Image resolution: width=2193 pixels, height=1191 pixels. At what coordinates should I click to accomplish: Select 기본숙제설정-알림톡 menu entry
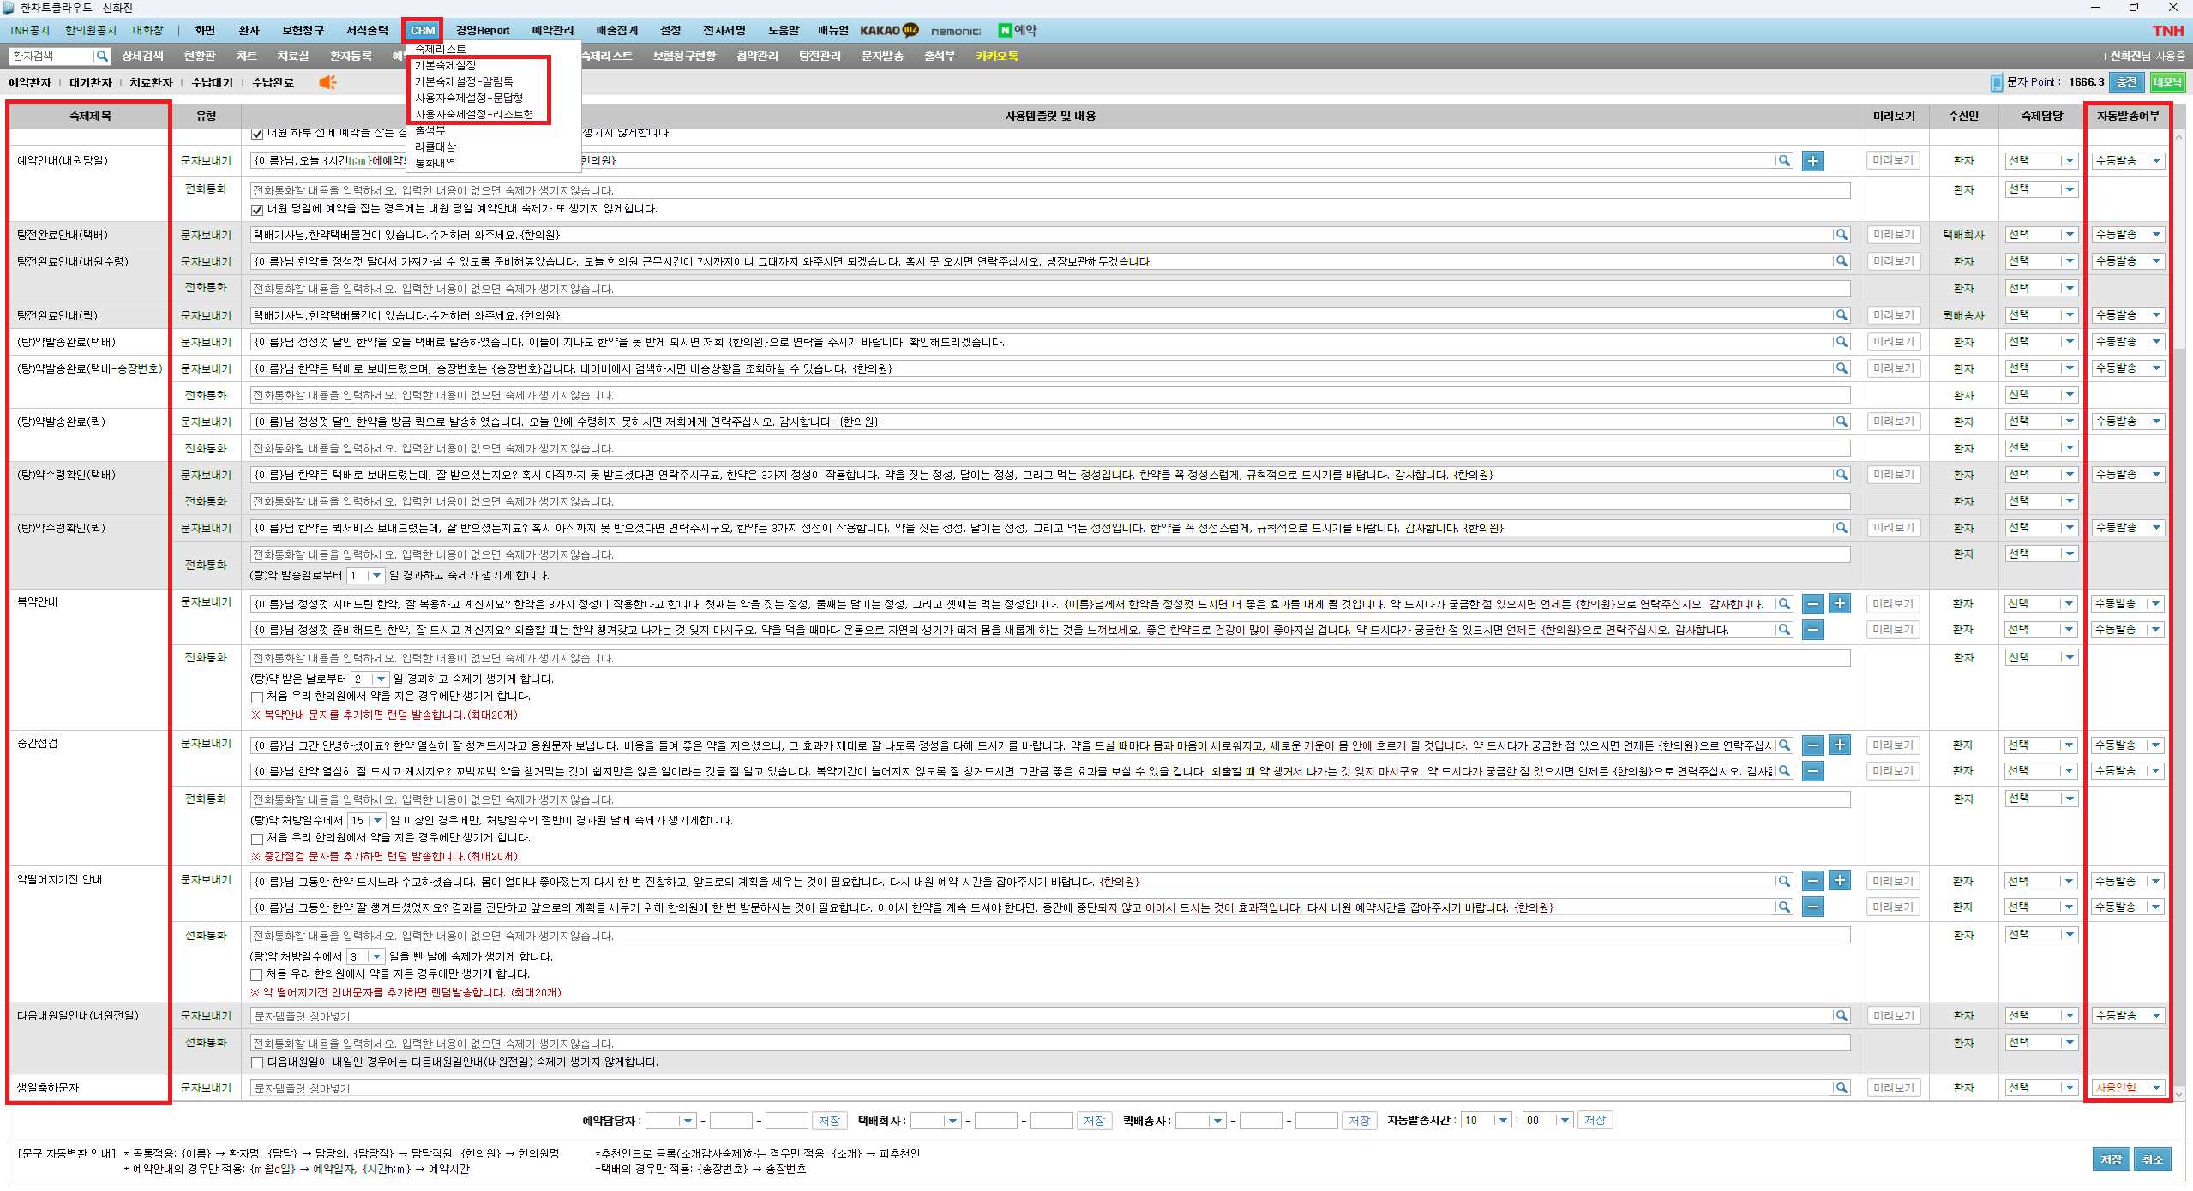[464, 81]
